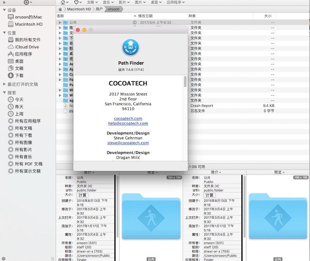Expand the 公共 folder disclosure triangle
The width and height of the screenshot is (310, 261).
pyautogui.click(x=60, y=22)
